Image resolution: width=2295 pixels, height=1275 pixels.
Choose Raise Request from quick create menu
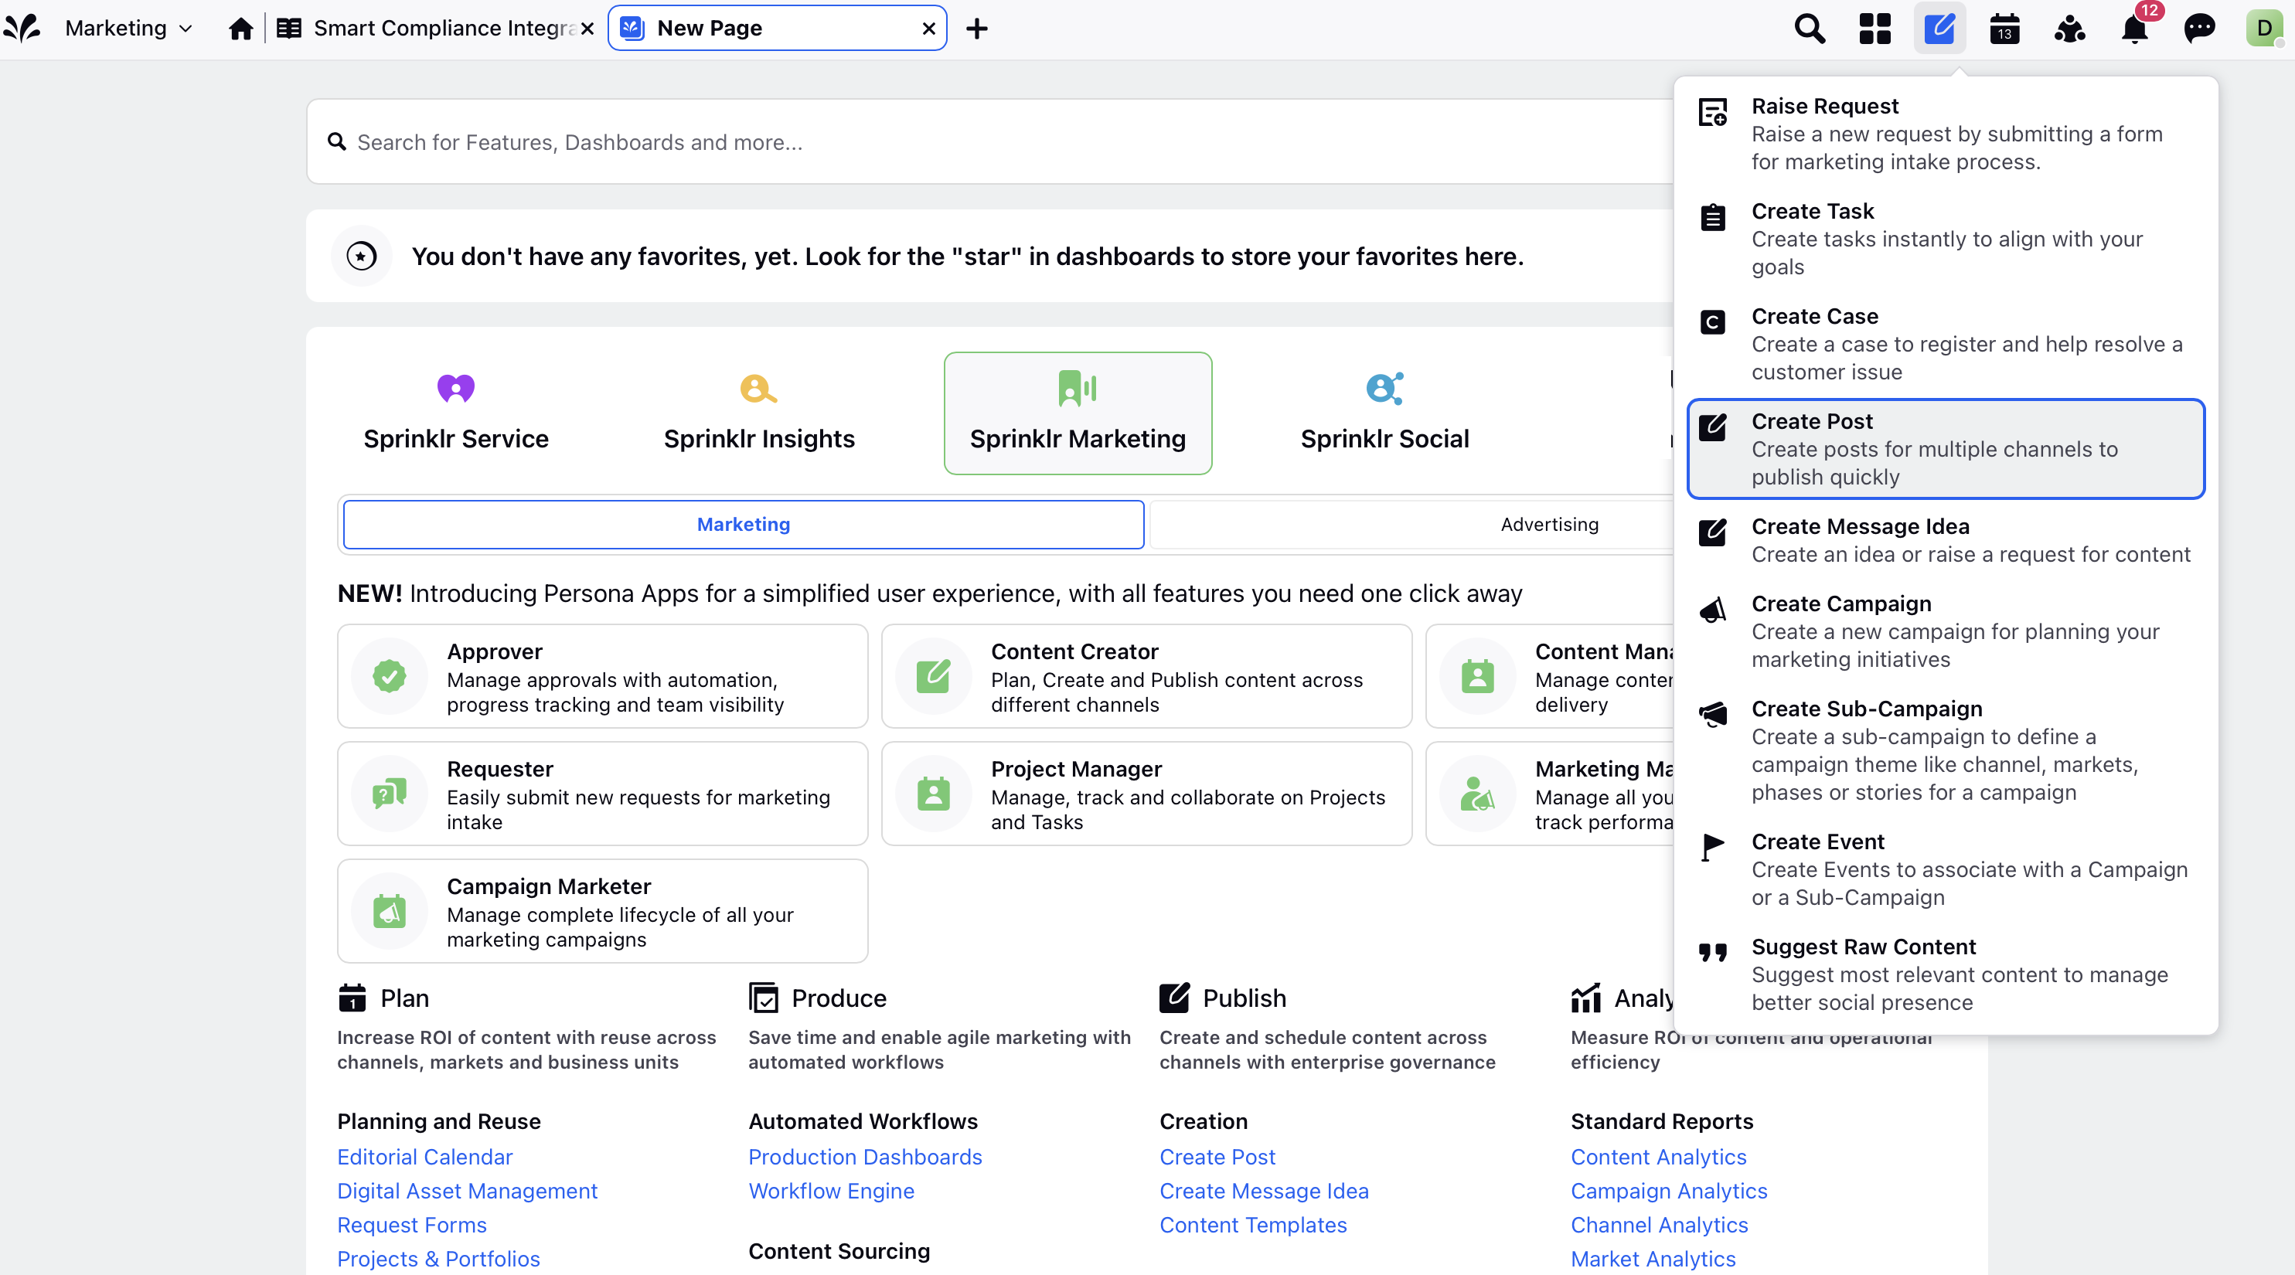[x=1946, y=134]
